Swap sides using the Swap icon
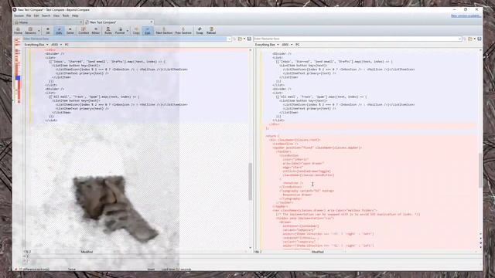This screenshot has width=495, height=278. coord(200,31)
